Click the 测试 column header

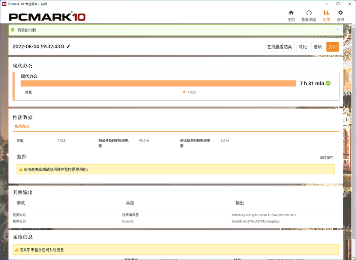click(20, 203)
